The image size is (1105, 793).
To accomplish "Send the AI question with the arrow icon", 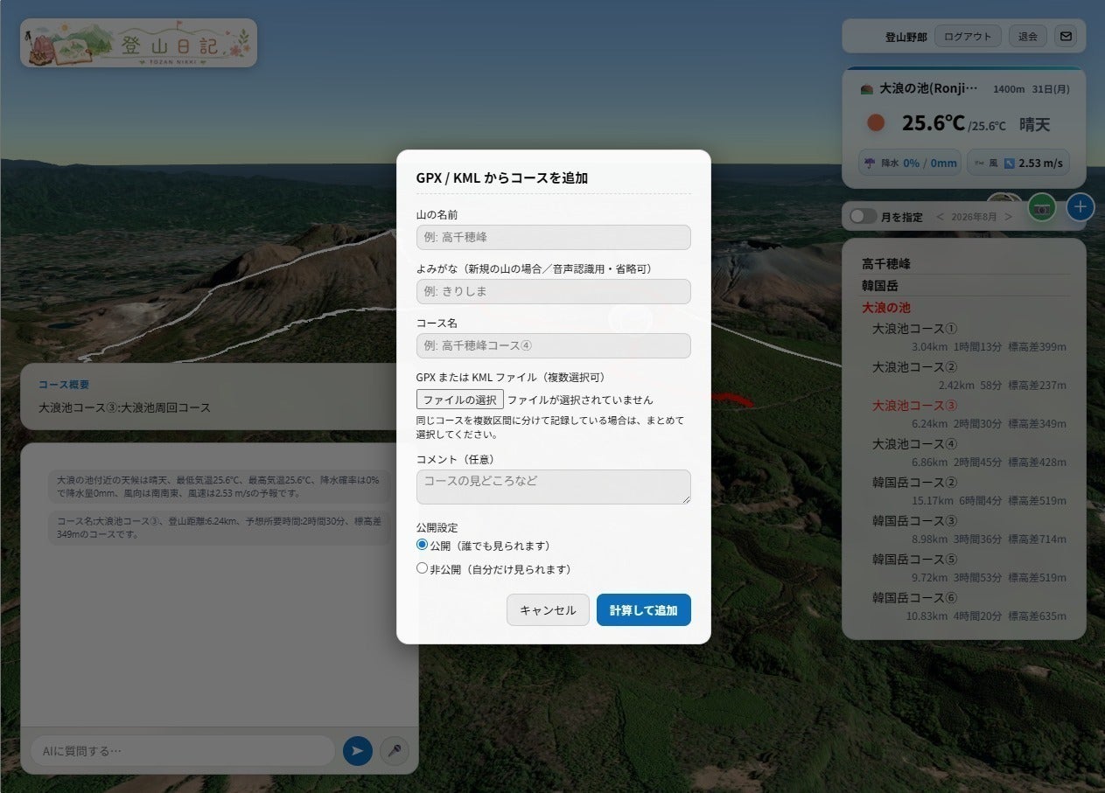I will [358, 750].
